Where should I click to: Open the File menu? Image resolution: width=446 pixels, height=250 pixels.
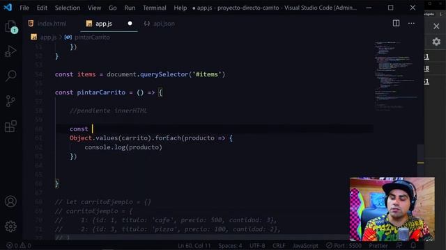pyautogui.click(x=24, y=8)
